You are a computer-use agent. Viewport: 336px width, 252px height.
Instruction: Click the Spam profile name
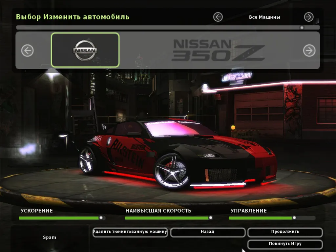point(50,238)
